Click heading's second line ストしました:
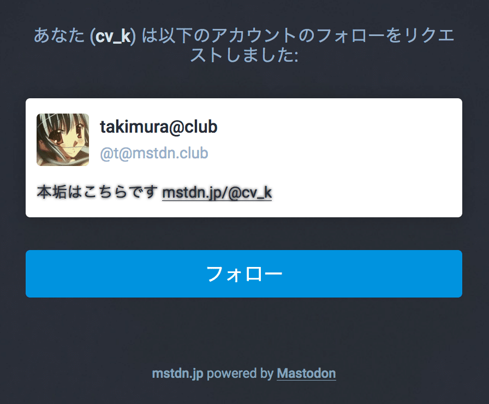The image size is (489, 404). point(244,55)
